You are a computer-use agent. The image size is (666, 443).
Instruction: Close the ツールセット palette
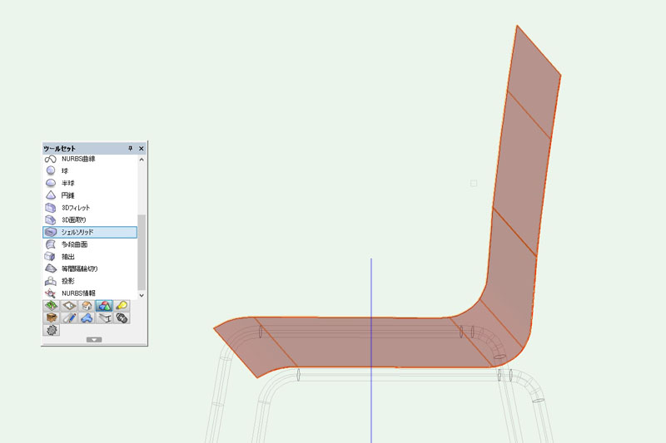click(142, 149)
